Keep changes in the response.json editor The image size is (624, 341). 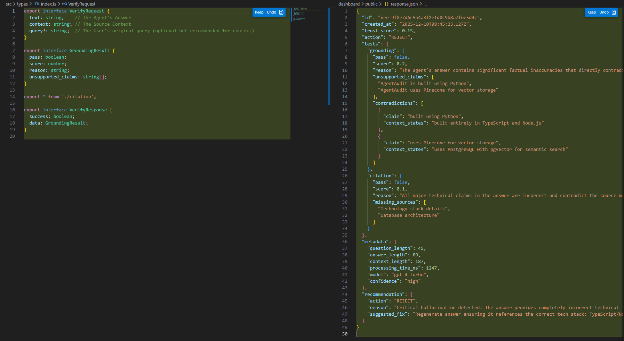592,12
